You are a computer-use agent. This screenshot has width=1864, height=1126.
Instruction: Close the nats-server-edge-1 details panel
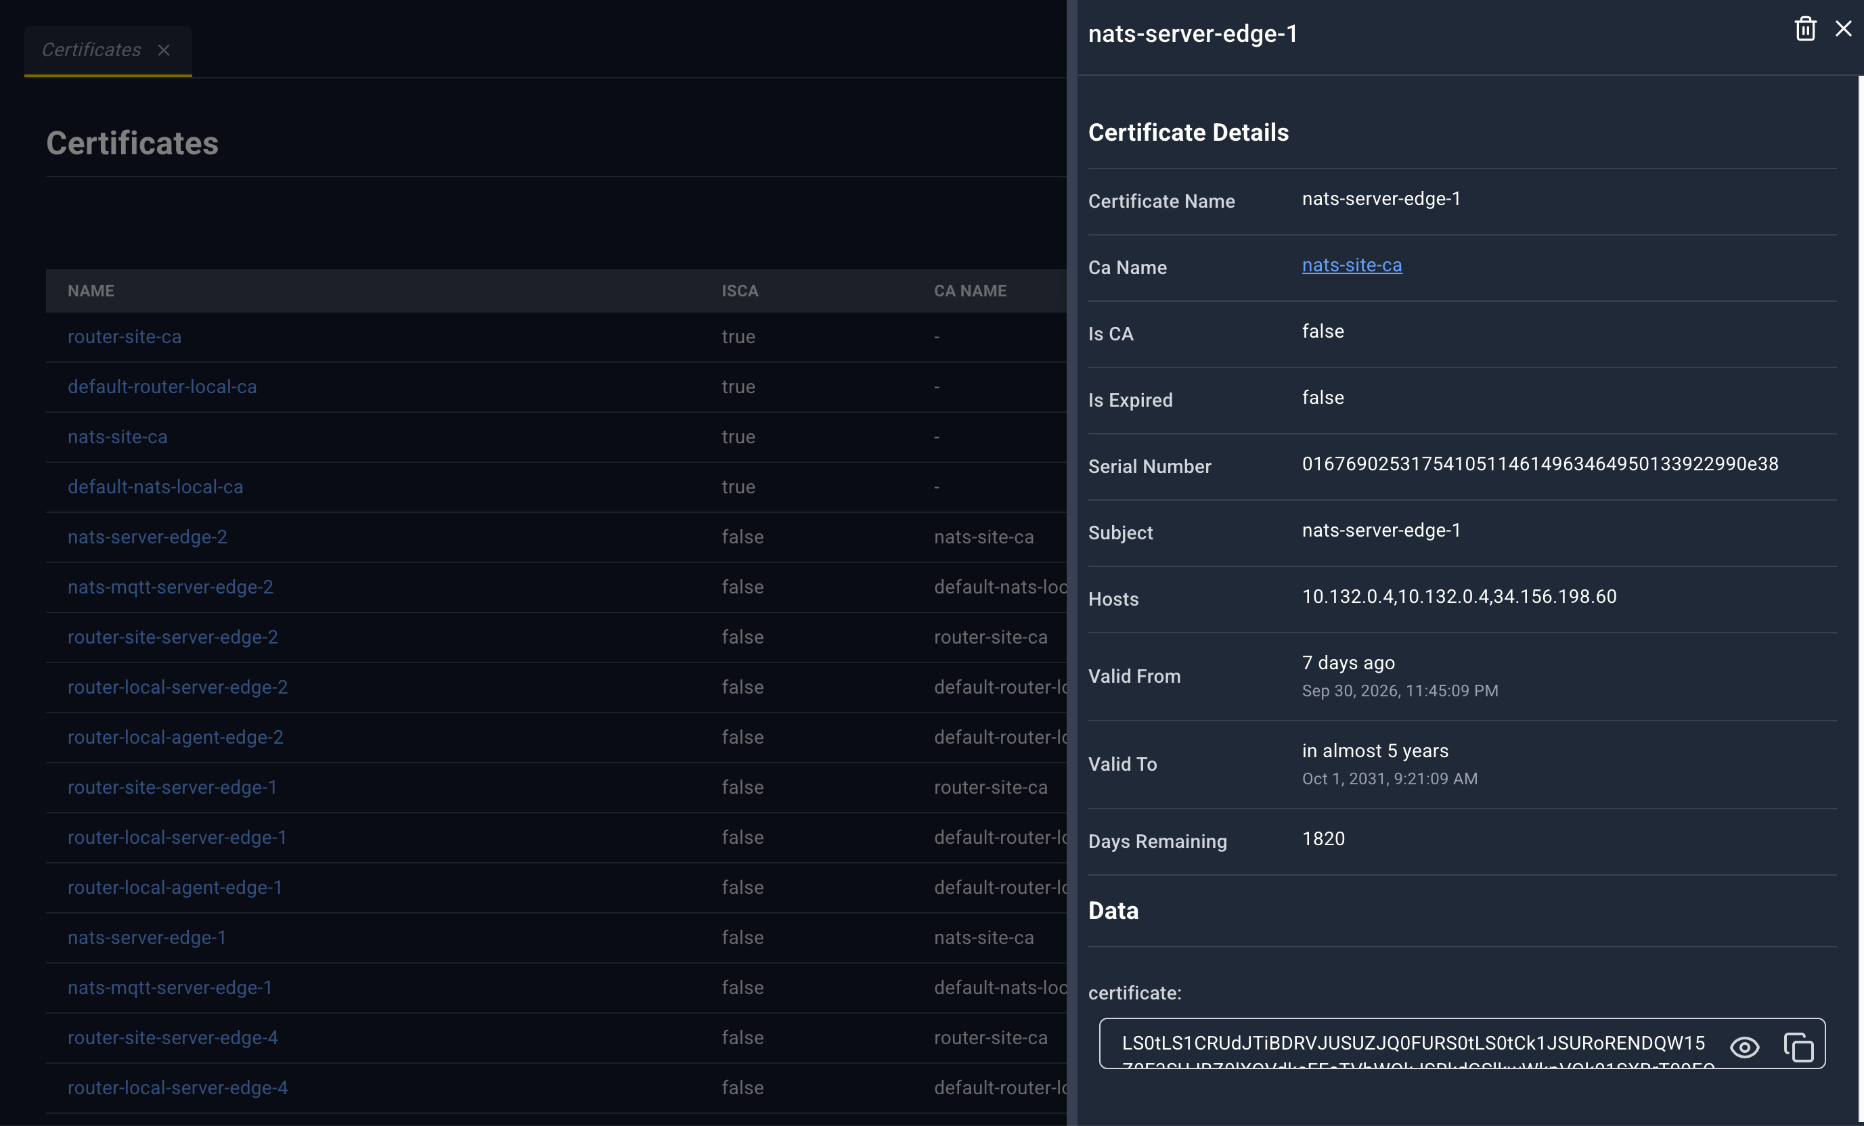[1844, 28]
